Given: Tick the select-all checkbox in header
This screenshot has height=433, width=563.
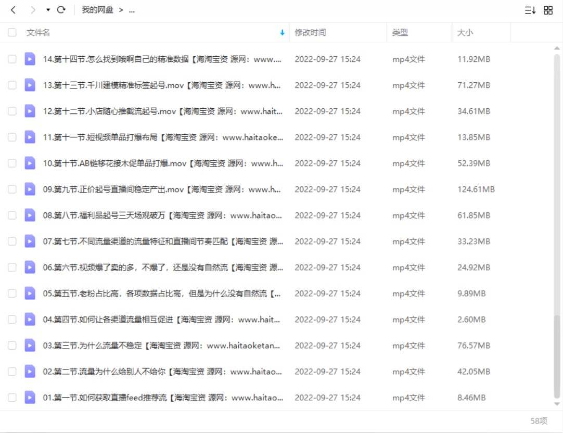Looking at the screenshot, I should 12,32.
